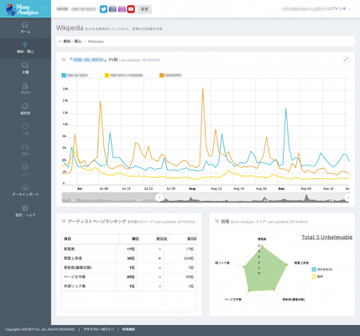Viewport: 360px width, 336px height.
Task: Click the 17位 rank cell for 閲覧数
Action: coord(131,249)
